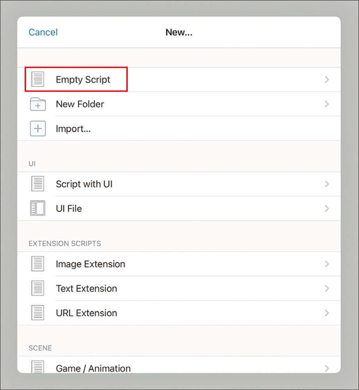This screenshot has width=359, height=390.
Task: Open the UI File row chevron
Action: (327, 208)
